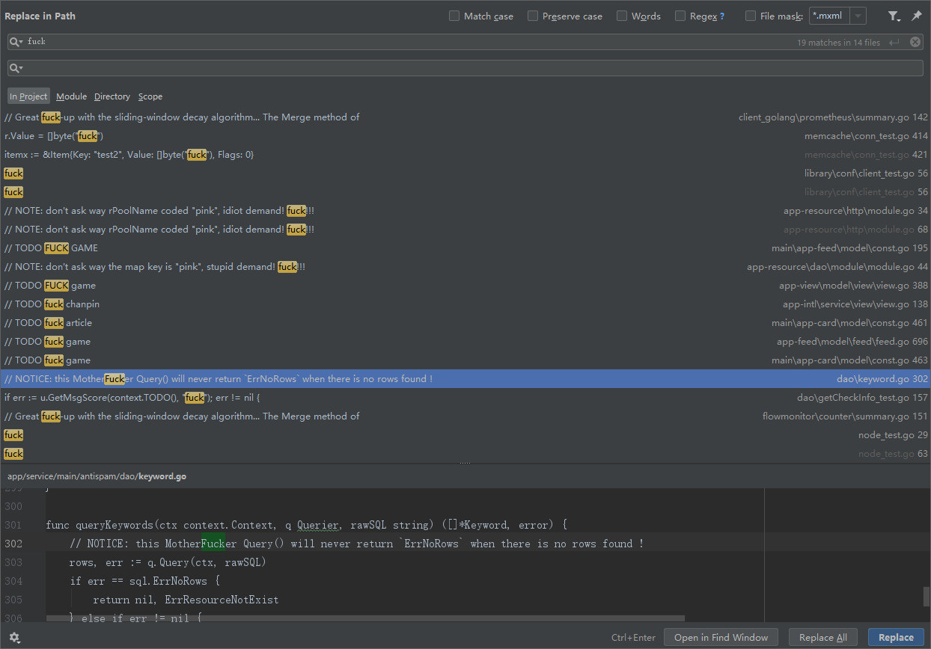Click the preview pane vertical scrollbar

[x=927, y=597]
